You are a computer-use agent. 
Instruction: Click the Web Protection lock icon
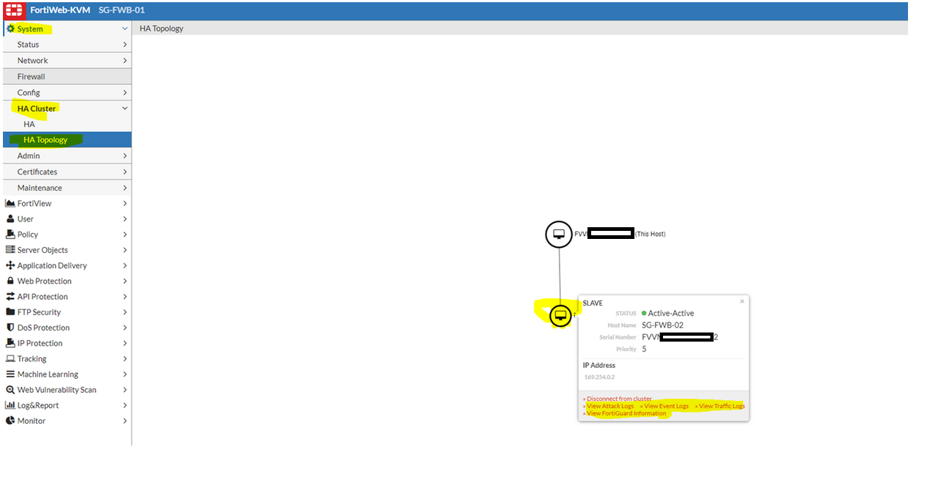(x=10, y=281)
